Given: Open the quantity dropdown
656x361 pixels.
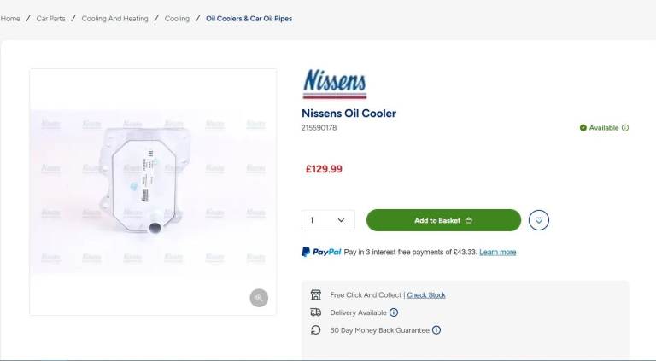Looking at the screenshot, I should click(x=328, y=220).
